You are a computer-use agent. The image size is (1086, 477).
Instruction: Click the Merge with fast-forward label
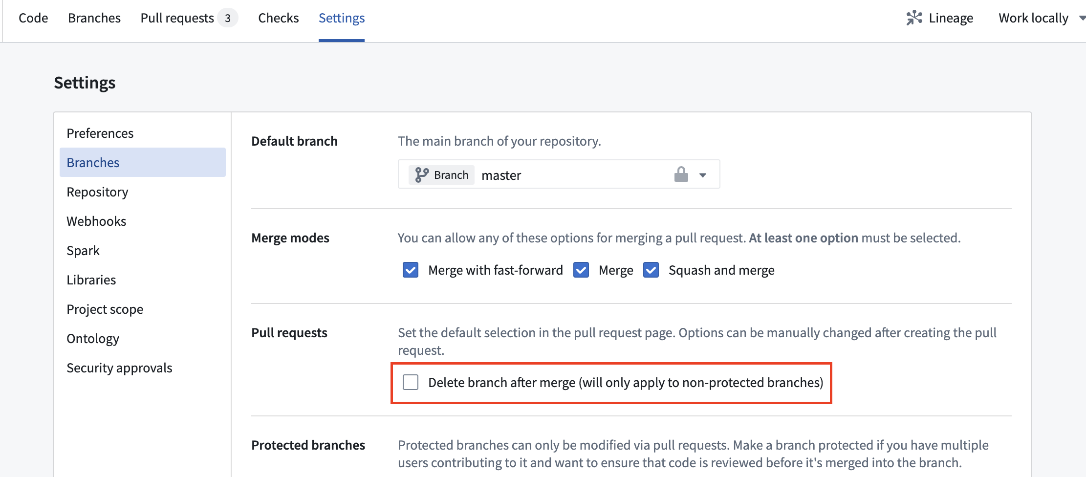(496, 270)
